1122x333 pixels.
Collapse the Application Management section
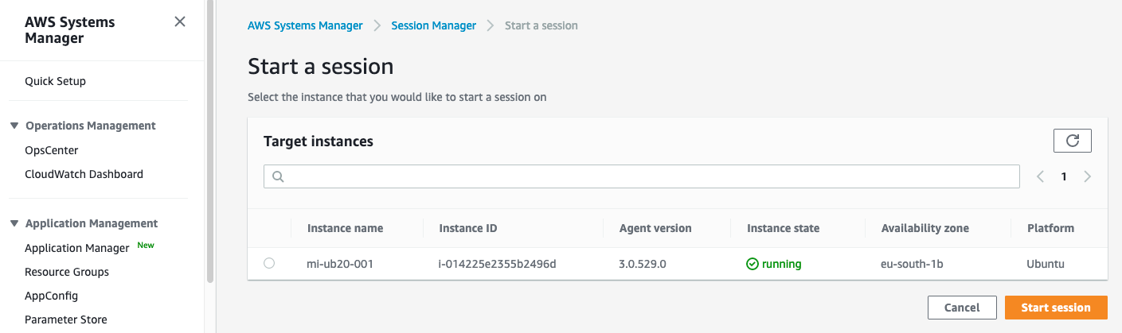click(14, 223)
